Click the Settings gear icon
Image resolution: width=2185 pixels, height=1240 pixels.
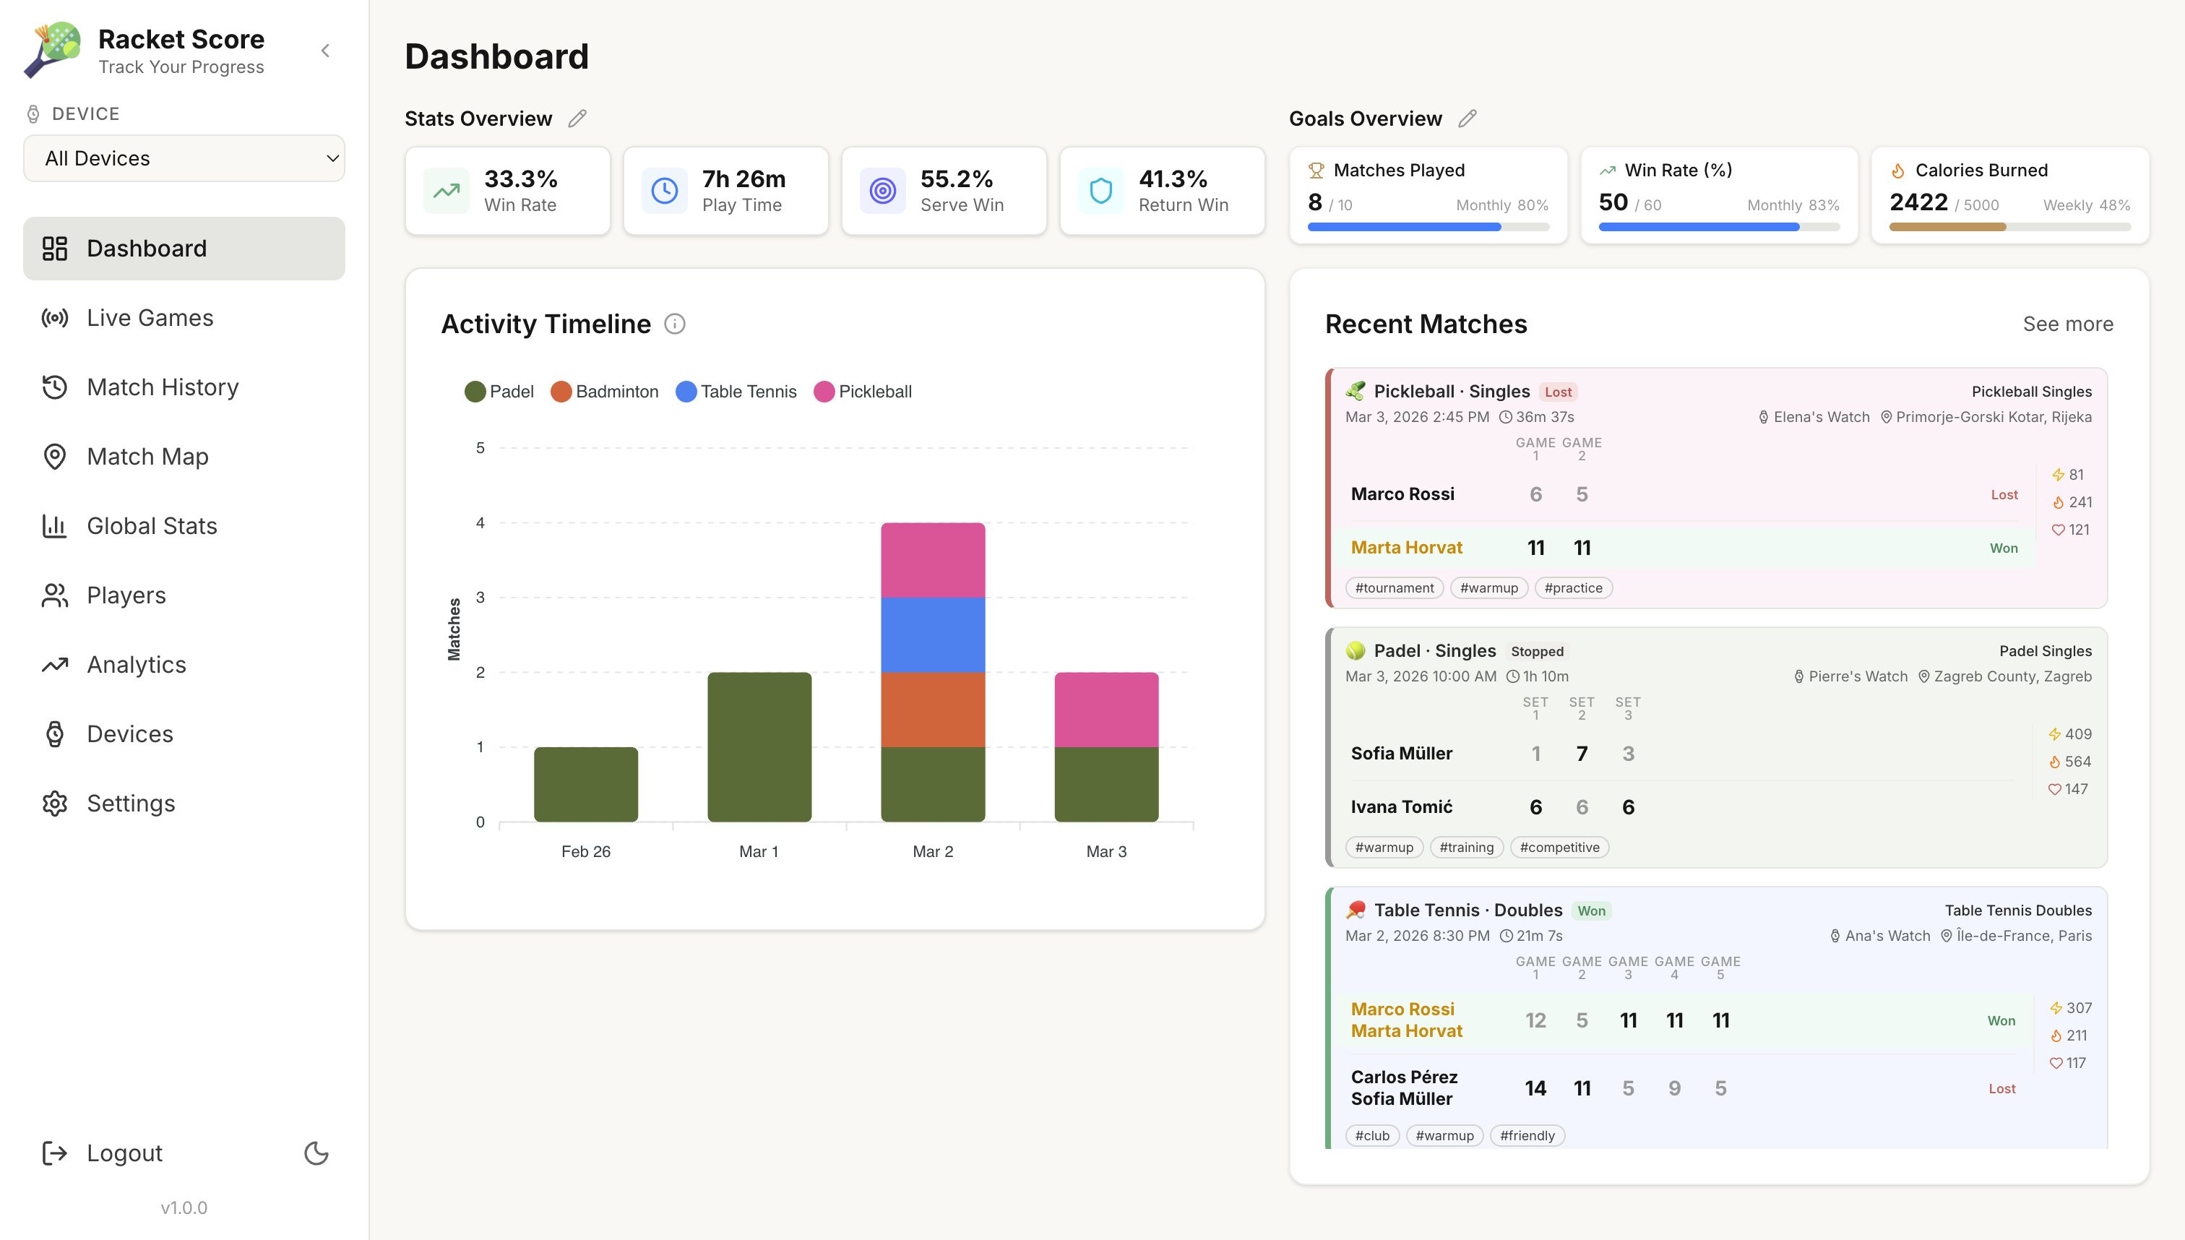coord(54,803)
